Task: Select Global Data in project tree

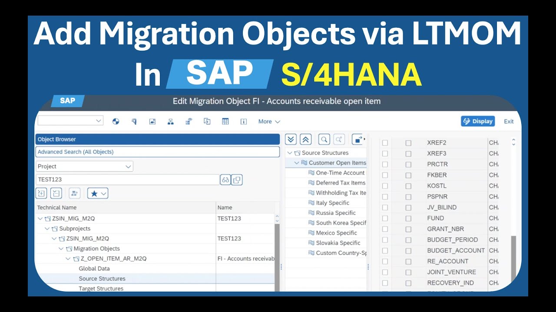Action: pos(94,269)
